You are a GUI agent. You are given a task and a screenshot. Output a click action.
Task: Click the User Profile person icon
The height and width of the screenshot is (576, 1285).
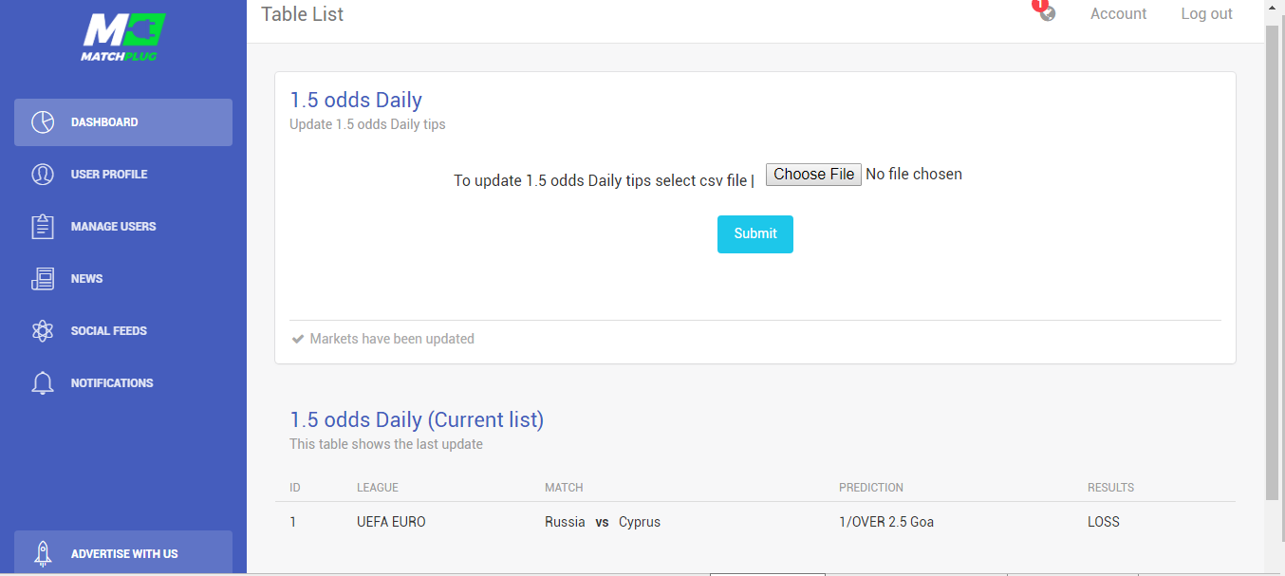click(x=43, y=175)
